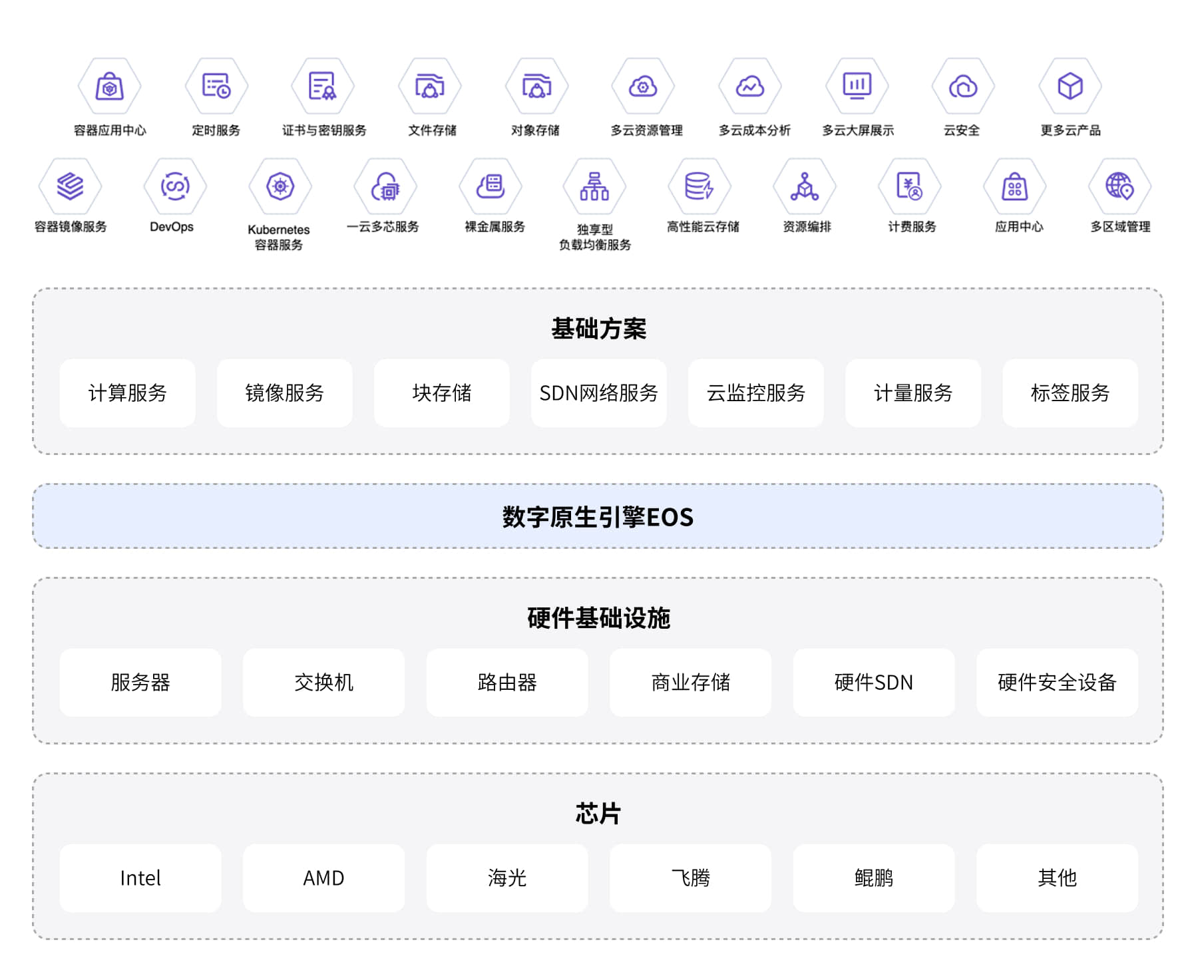Click the 更多云产品 cube icon
Image resolution: width=1198 pixels, height=980 pixels.
(1070, 86)
